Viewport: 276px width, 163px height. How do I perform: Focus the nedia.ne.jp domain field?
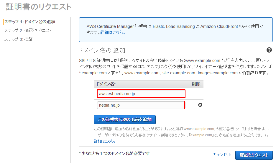pyautogui.click(x=141, y=105)
